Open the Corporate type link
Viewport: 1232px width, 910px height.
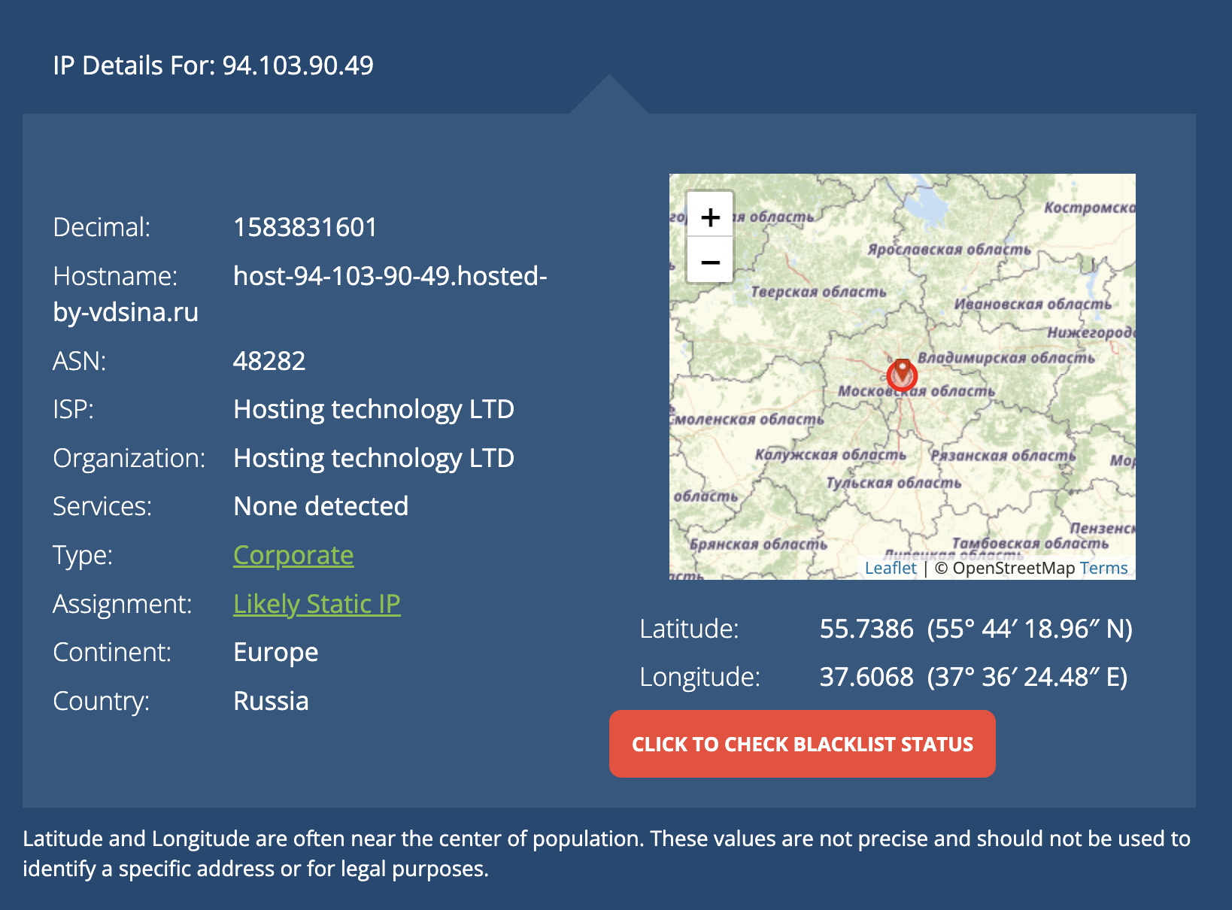tap(293, 555)
